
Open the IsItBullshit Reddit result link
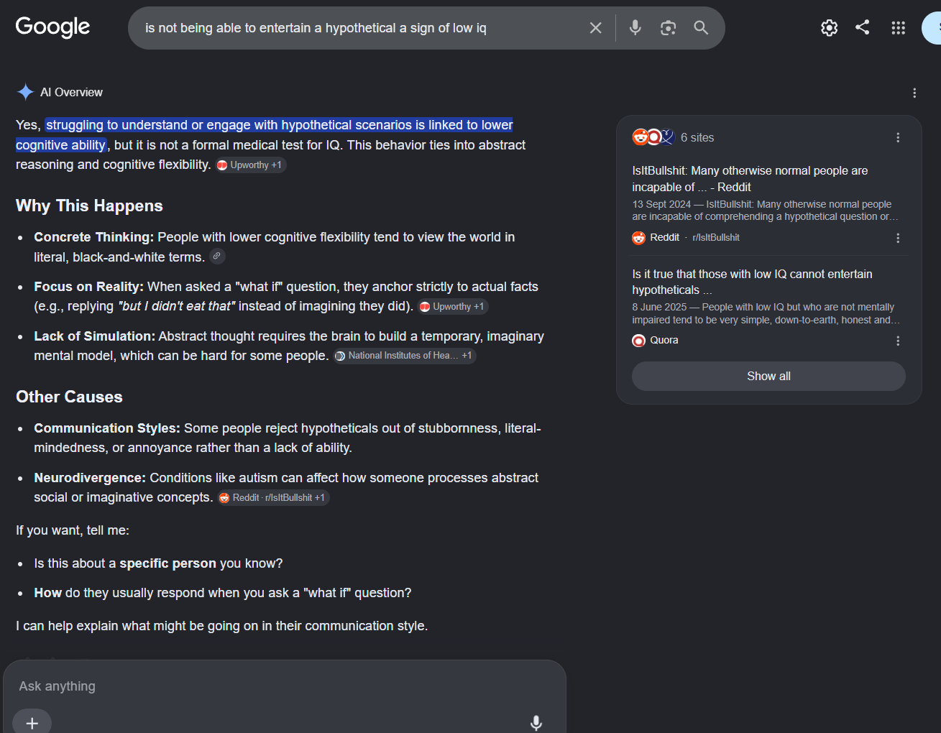(750, 179)
